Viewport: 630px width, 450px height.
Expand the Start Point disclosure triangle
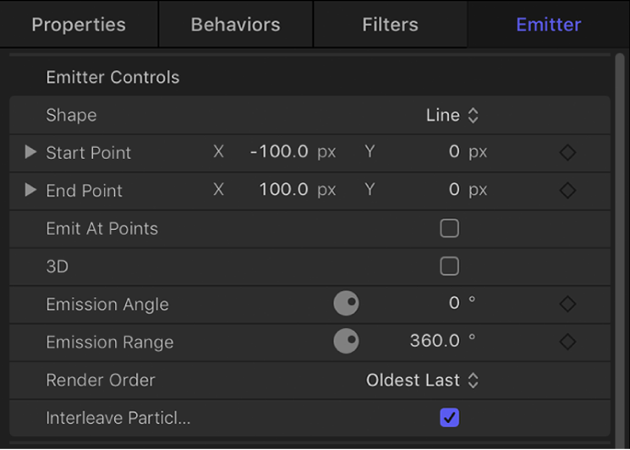point(30,152)
